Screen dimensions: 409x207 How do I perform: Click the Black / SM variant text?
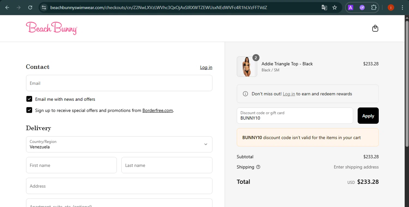click(x=270, y=70)
